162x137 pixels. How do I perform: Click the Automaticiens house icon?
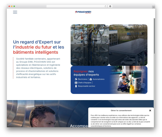[91, 79]
